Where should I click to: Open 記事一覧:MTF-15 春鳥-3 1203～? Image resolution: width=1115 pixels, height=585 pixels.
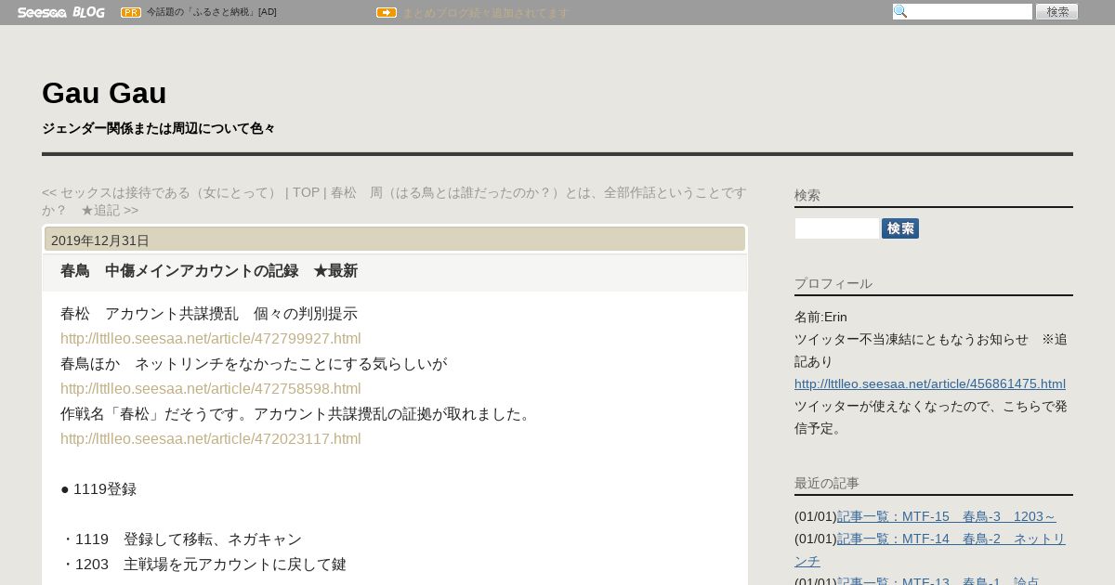coord(947,516)
